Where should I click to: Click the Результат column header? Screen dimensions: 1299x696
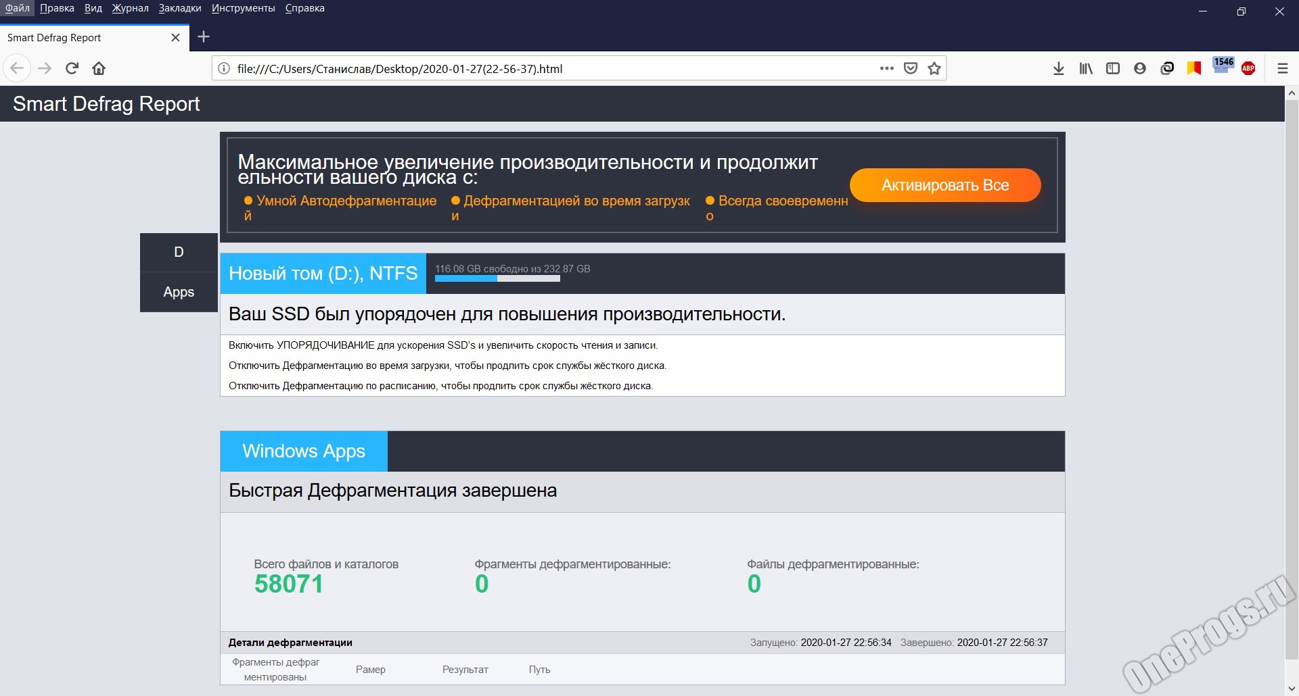click(465, 670)
